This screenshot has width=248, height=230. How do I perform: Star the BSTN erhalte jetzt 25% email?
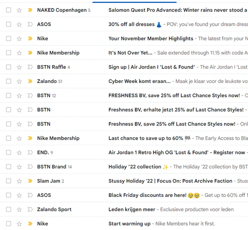coord(19,110)
